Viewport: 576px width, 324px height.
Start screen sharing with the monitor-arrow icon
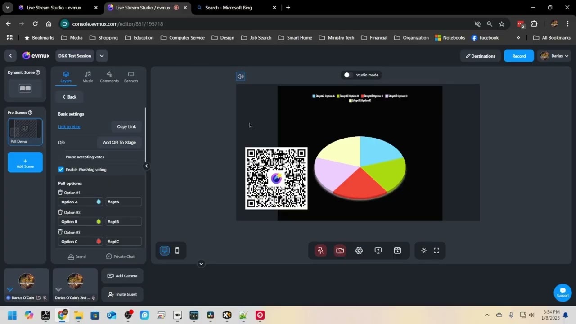pyautogui.click(x=378, y=251)
